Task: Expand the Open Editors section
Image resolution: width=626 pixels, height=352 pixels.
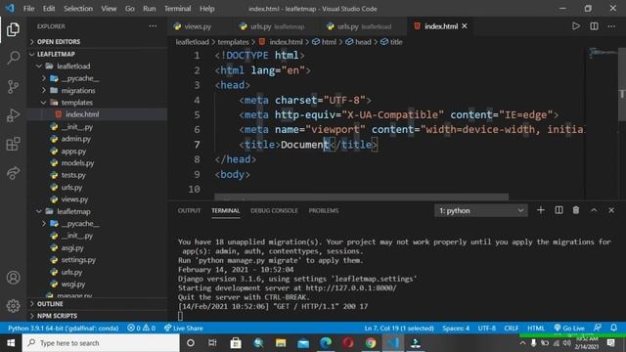Action: pyautogui.click(x=97, y=41)
